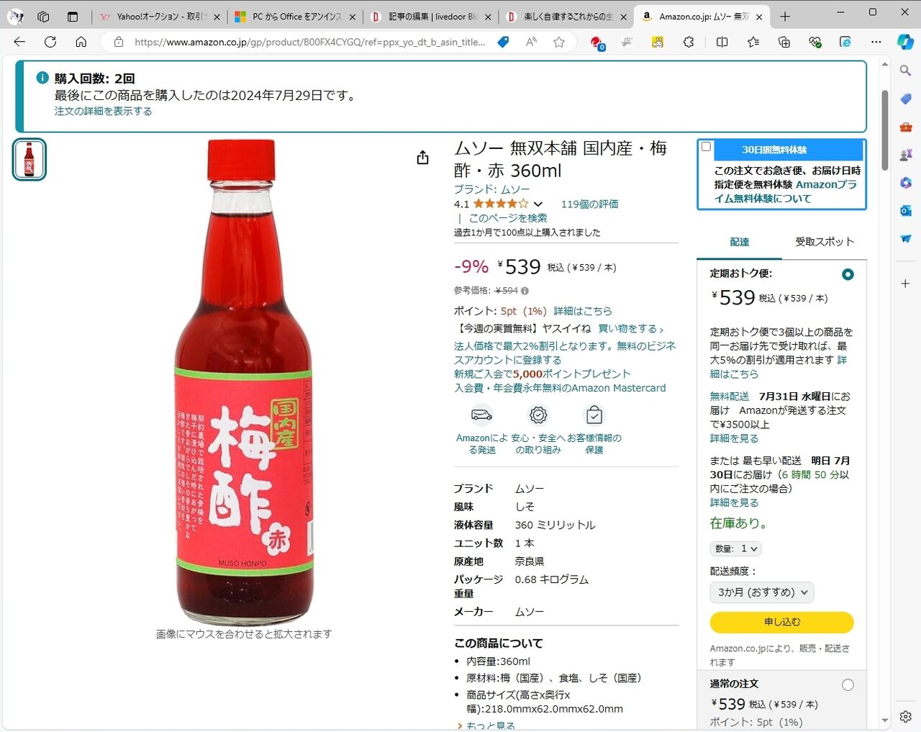The height and width of the screenshot is (732, 921).
Task: Open Edge Settings and more menu
Action: 876,42
